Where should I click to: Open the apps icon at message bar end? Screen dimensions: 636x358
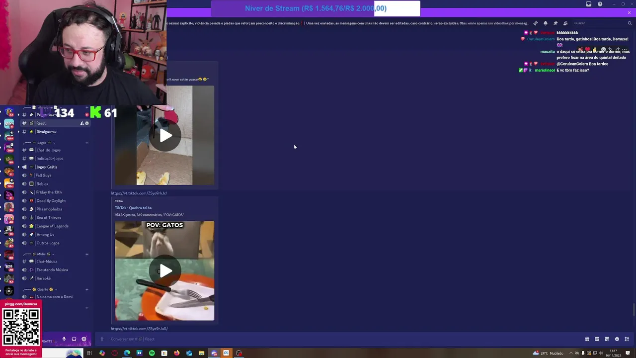point(627,339)
